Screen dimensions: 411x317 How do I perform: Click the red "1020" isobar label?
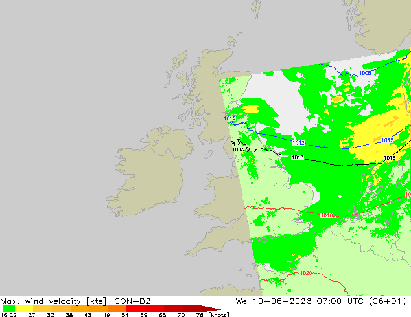[306, 273]
